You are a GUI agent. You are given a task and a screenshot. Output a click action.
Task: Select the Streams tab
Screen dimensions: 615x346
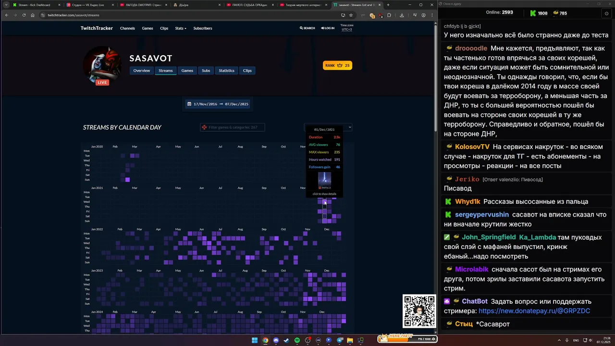coord(165,71)
